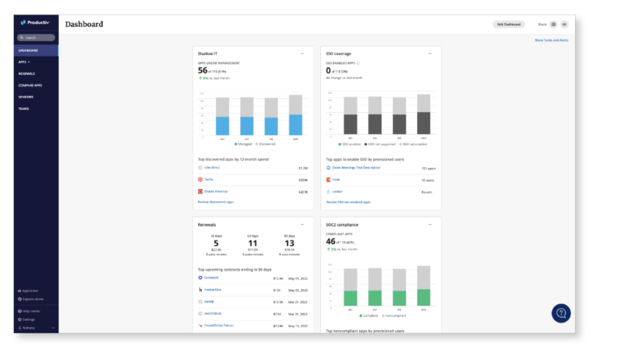619x358 pixels.
Task: Open the Kandji contract link
Action: (x=209, y=302)
